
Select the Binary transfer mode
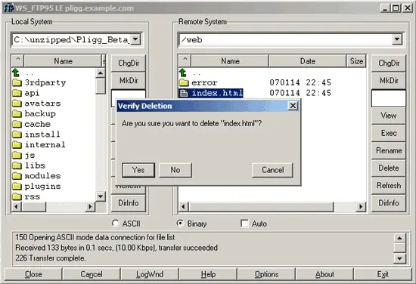click(x=180, y=224)
